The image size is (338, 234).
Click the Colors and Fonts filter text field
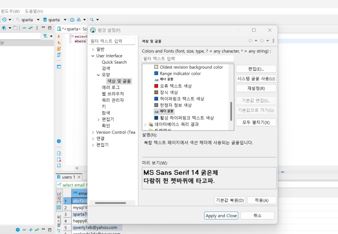pos(188,58)
